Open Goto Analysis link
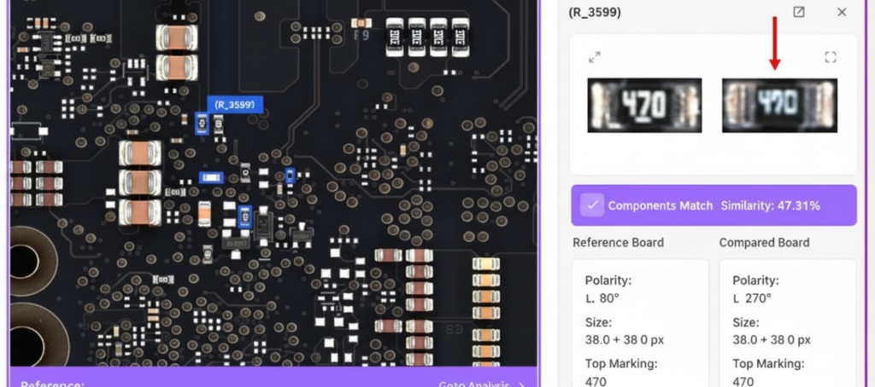The image size is (875, 387). point(473,384)
